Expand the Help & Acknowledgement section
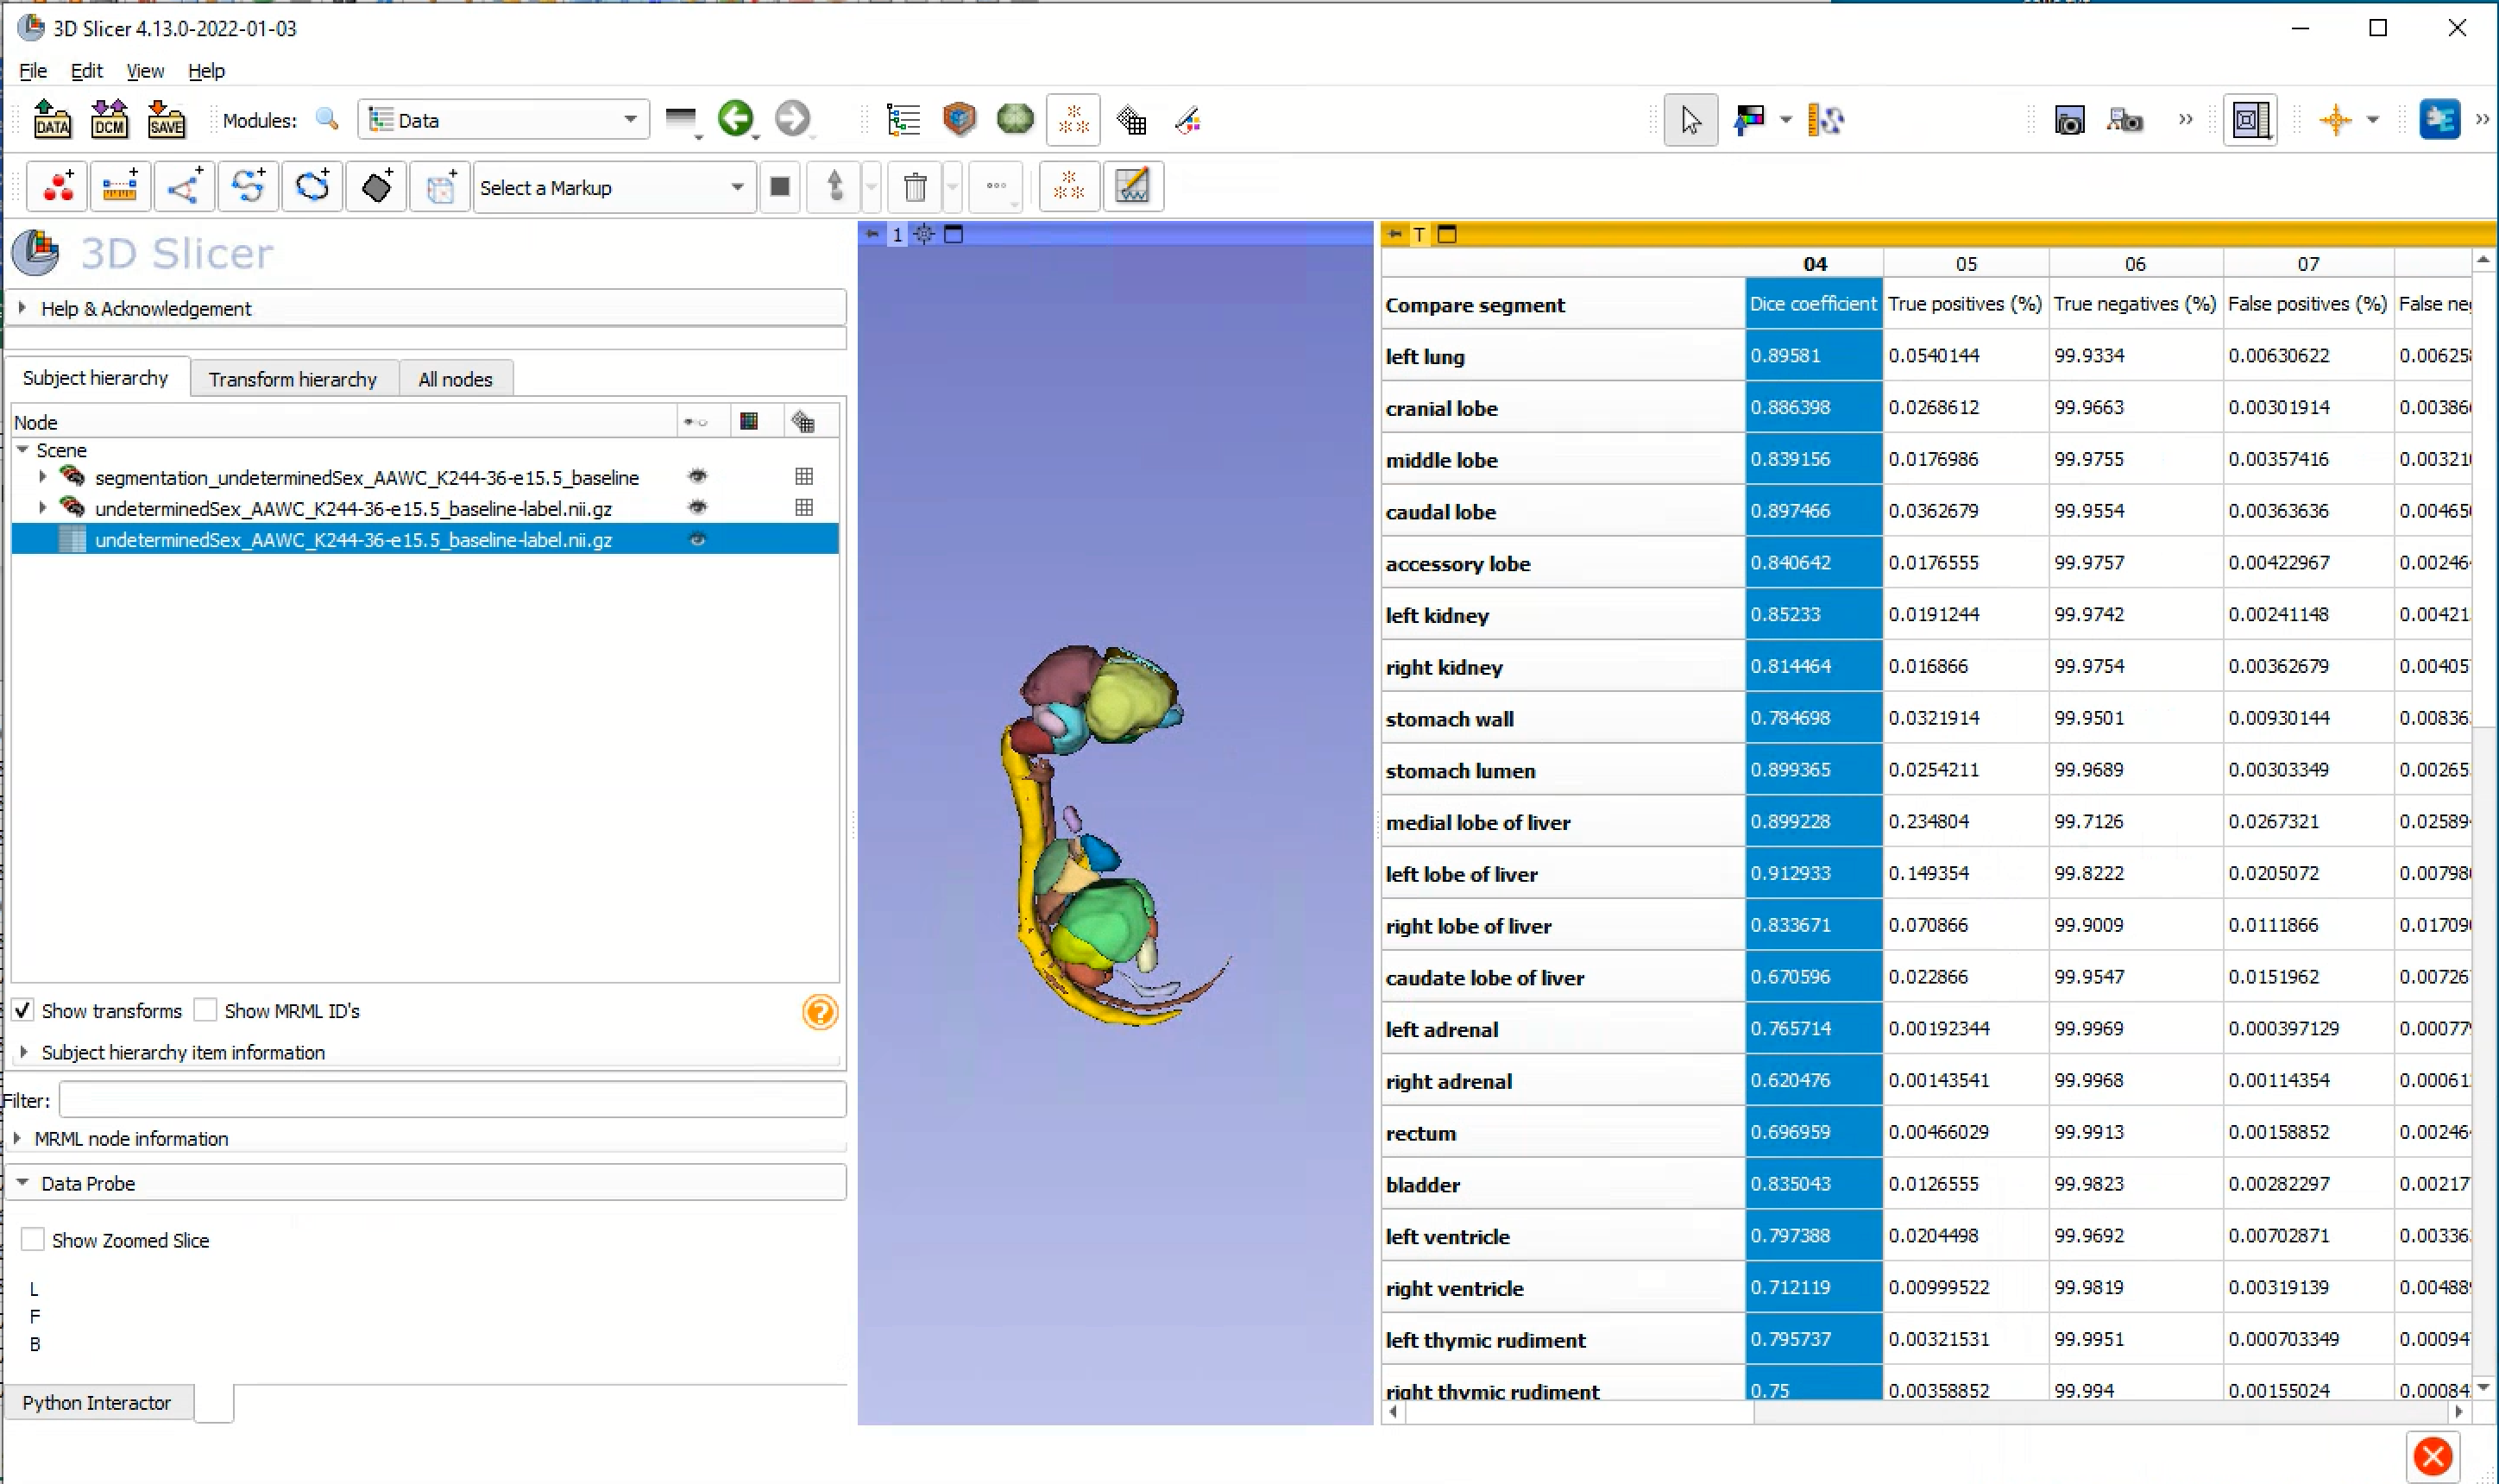Screen dimensions: 2499x1484 click(x=145, y=308)
